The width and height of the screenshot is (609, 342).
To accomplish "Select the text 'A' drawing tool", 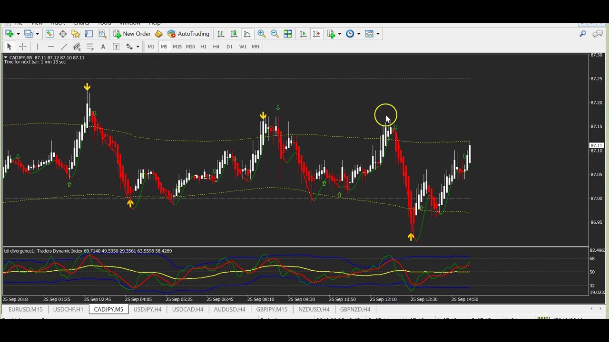I will [x=103, y=47].
